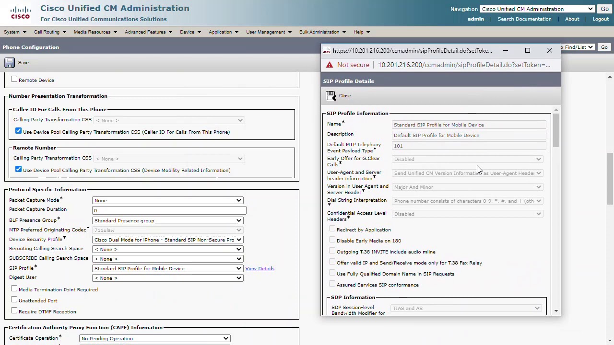This screenshot has width=614, height=345.
Task: Open the Packet Capture Mode dropdown
Action: 168,200
